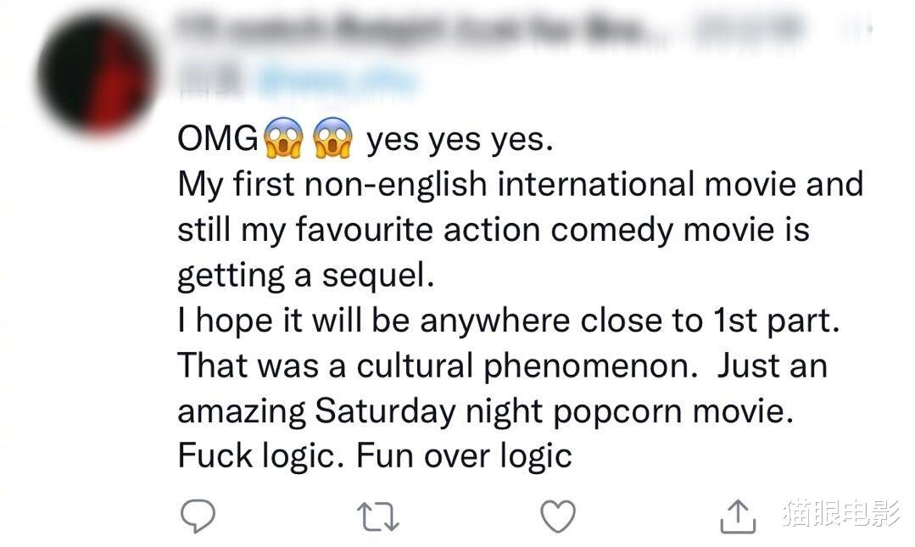Open the blurred round profile avatar

pos(97,75)
